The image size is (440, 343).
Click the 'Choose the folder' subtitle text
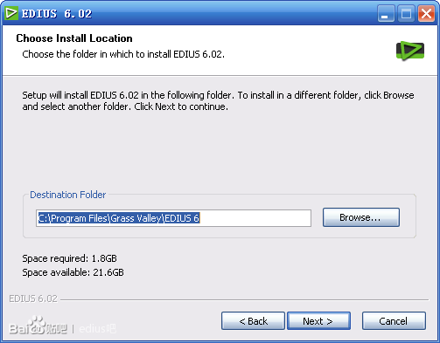coord(123,54)
